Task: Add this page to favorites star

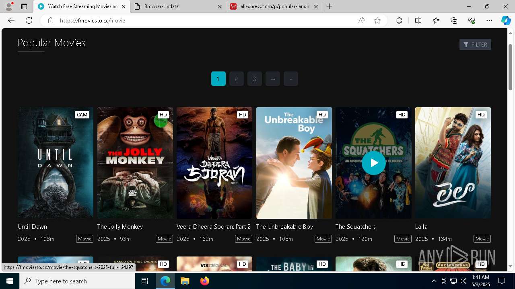Action: tap(377, 20)
